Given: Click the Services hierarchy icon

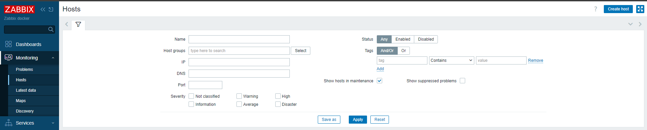Looking at the screenshot, I should point(8,123).
